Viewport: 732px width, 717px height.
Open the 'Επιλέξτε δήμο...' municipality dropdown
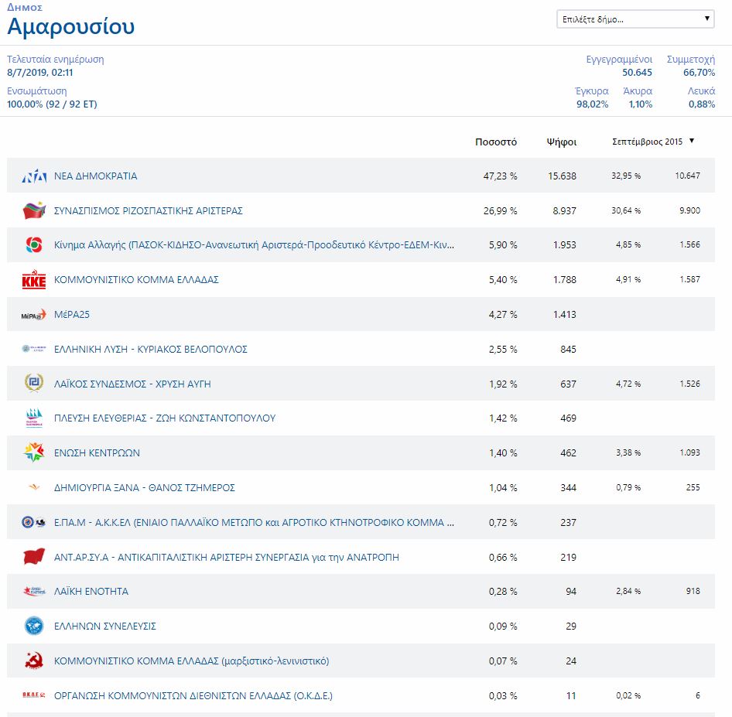pyautogui.click(x=635, y=19)
